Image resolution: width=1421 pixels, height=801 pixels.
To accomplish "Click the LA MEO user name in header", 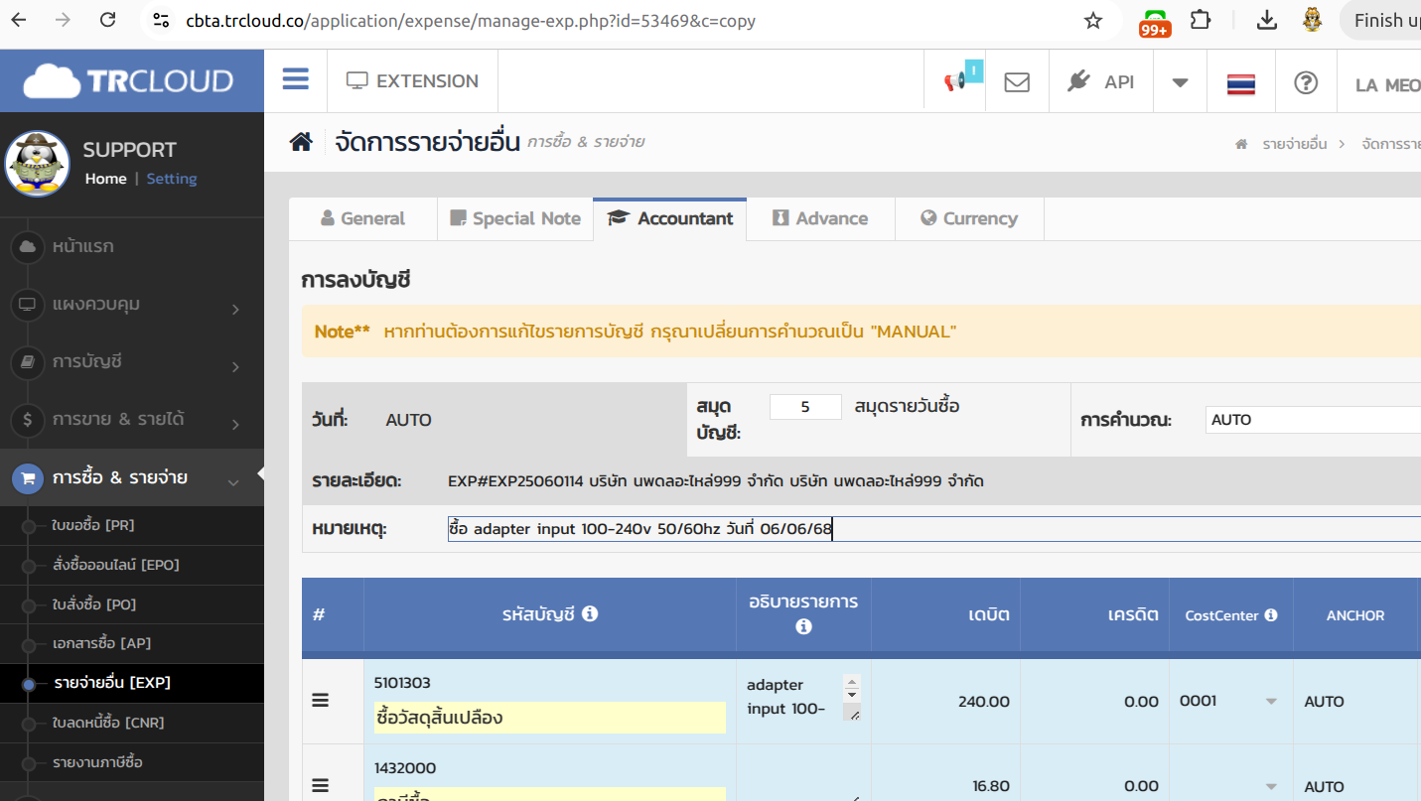I will [x=1387, y=85].
